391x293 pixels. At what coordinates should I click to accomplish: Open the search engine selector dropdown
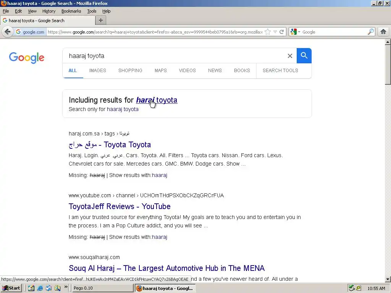coord(295,32)
